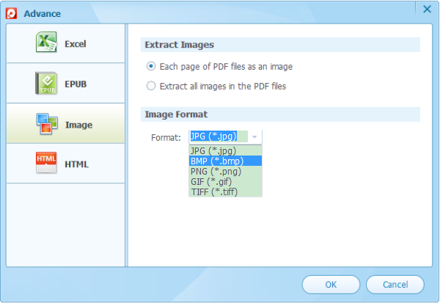Choose GIF (*.gif) from the format list

pyautogui.click(x=226, y=182)
